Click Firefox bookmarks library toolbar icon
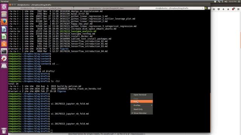This screenshot has width=241, height=135. click(x=214, y=9)
